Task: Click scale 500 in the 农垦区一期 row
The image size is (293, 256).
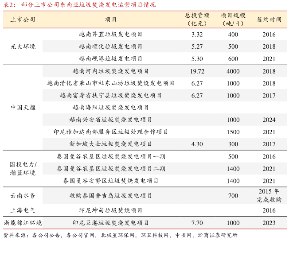Action: 233,157
